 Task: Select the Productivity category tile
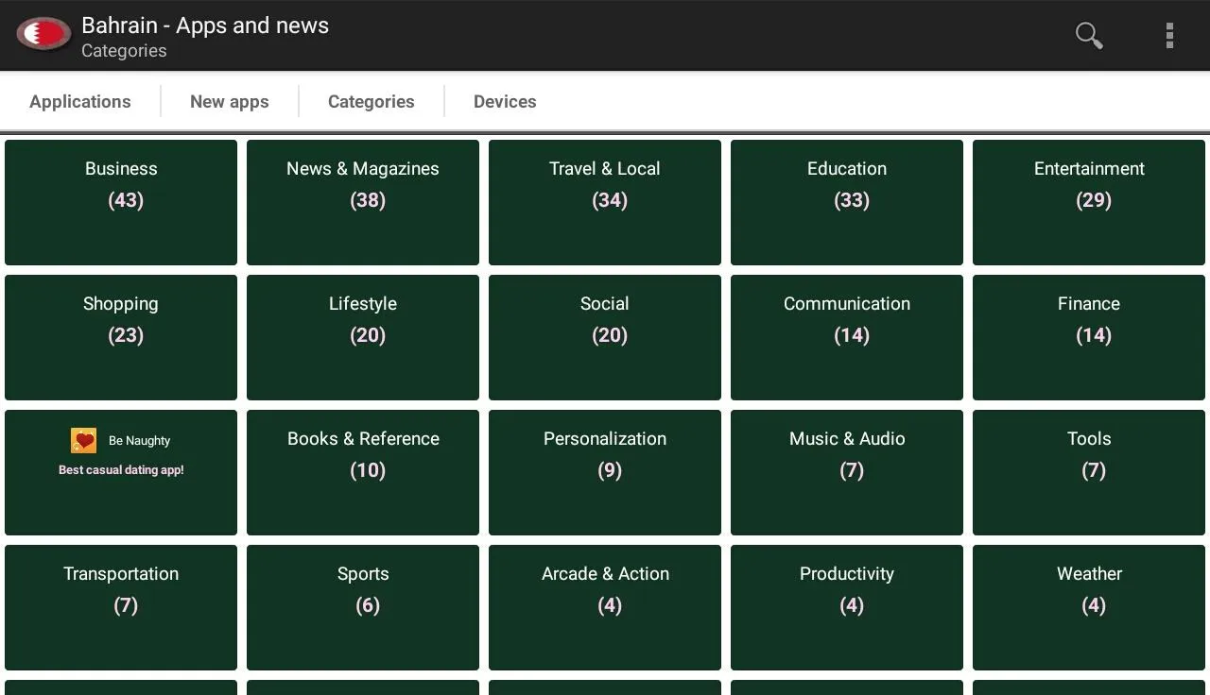click(x=847, y=608)
